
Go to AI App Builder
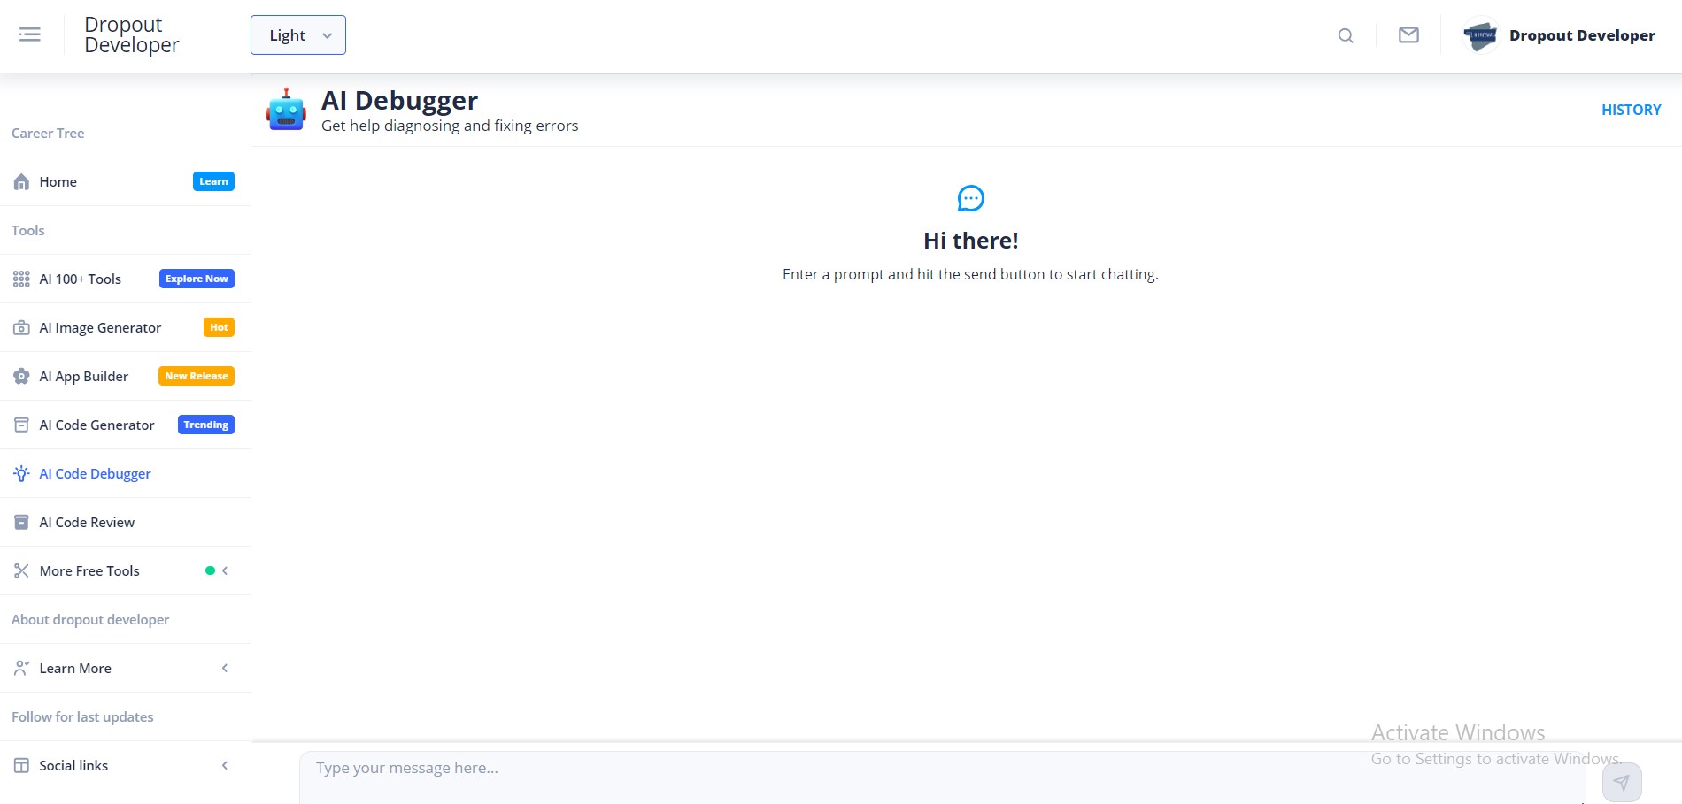pyautogui.click(x=84, y=377)
